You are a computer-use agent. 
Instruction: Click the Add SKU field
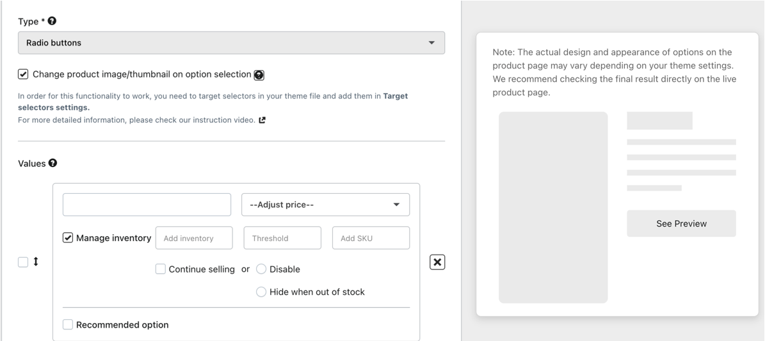(x=371, y=238)
